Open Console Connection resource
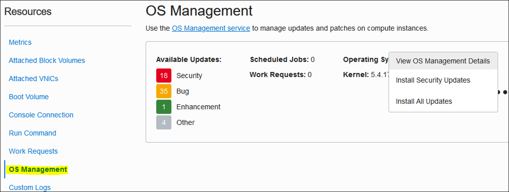 pyautogui.click(x=41, y=115)
